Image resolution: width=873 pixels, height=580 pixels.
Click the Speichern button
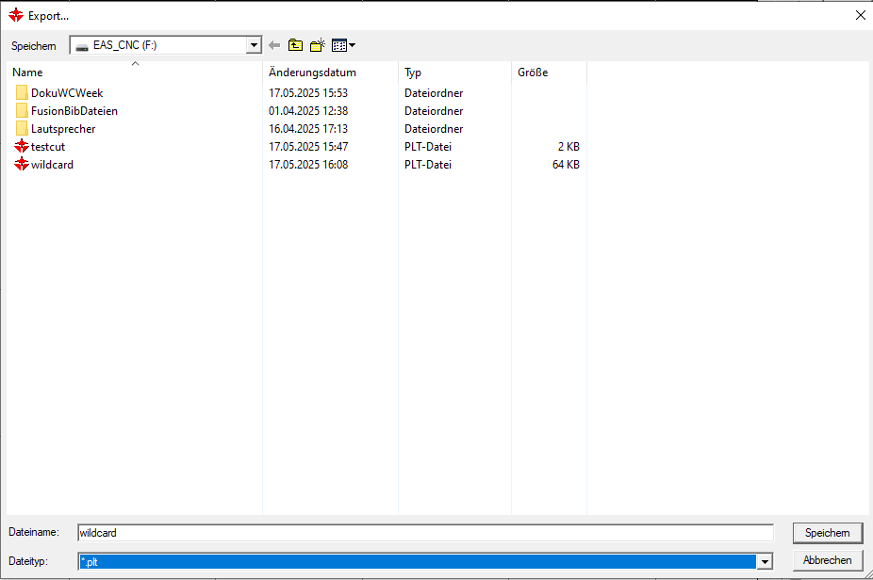[x=828, y=533]
